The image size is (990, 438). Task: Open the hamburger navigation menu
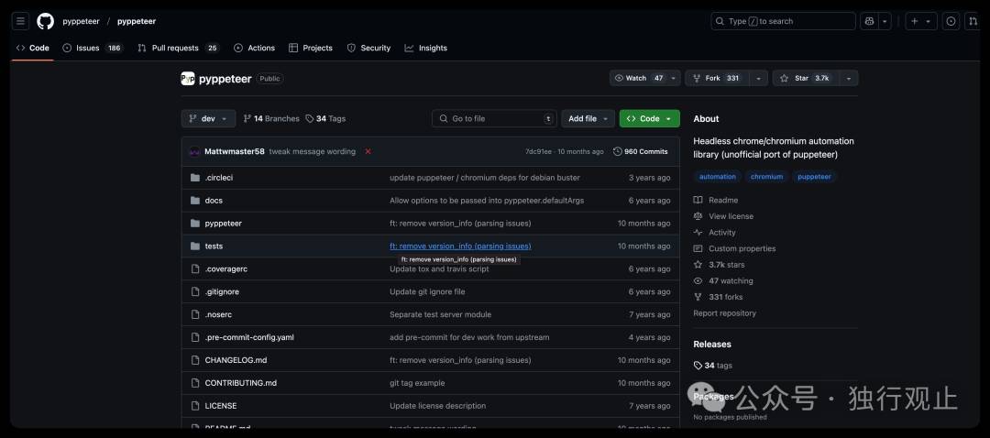pos(20,21)
